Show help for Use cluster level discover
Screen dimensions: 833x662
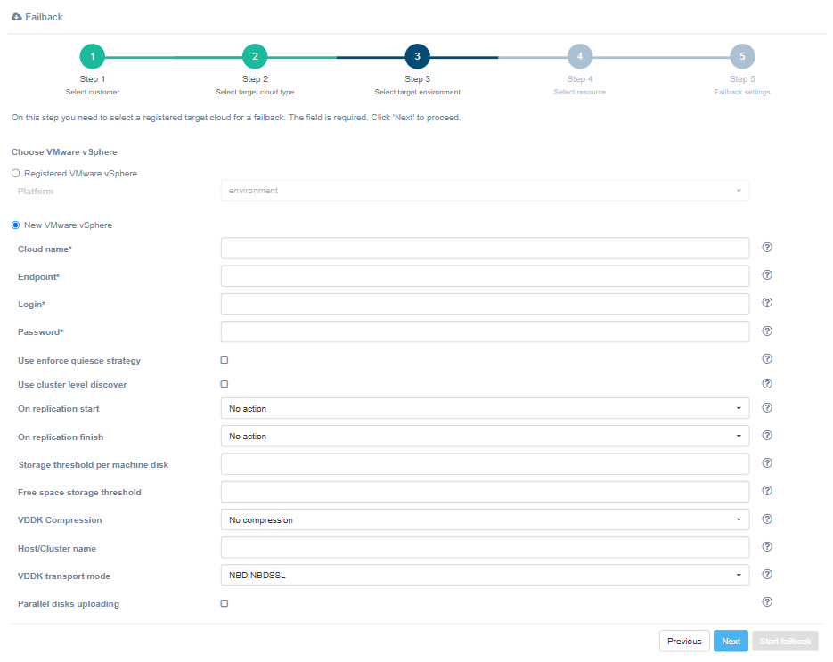(x=766, y=384)
